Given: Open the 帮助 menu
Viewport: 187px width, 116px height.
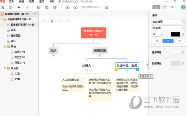Looking at the screenshot, I should click(x=52, y=2).
